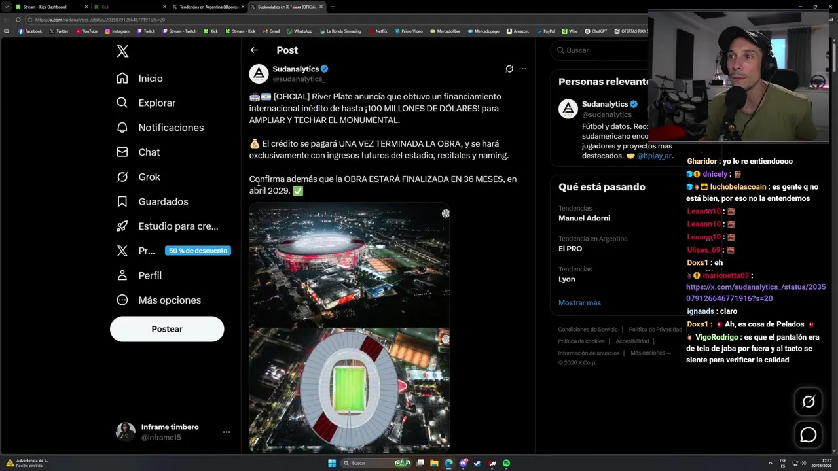This screenshot has width=838, height=471.
Task: Open the El PRO trend
Action: tap(570, 249)
